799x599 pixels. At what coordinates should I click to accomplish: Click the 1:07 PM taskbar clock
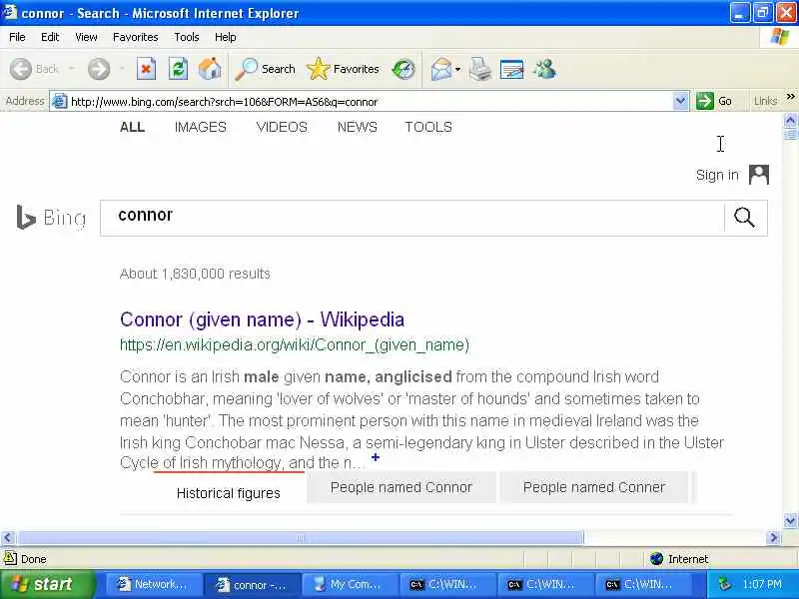(762, 584)
